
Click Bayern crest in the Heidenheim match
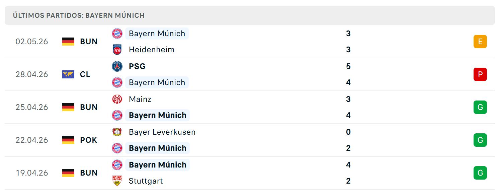tap(117, 34)
